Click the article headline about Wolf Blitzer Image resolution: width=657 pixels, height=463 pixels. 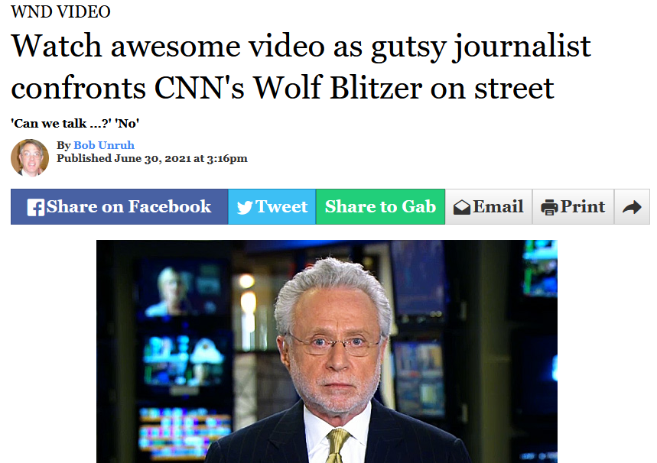click(x=301, y=67)
